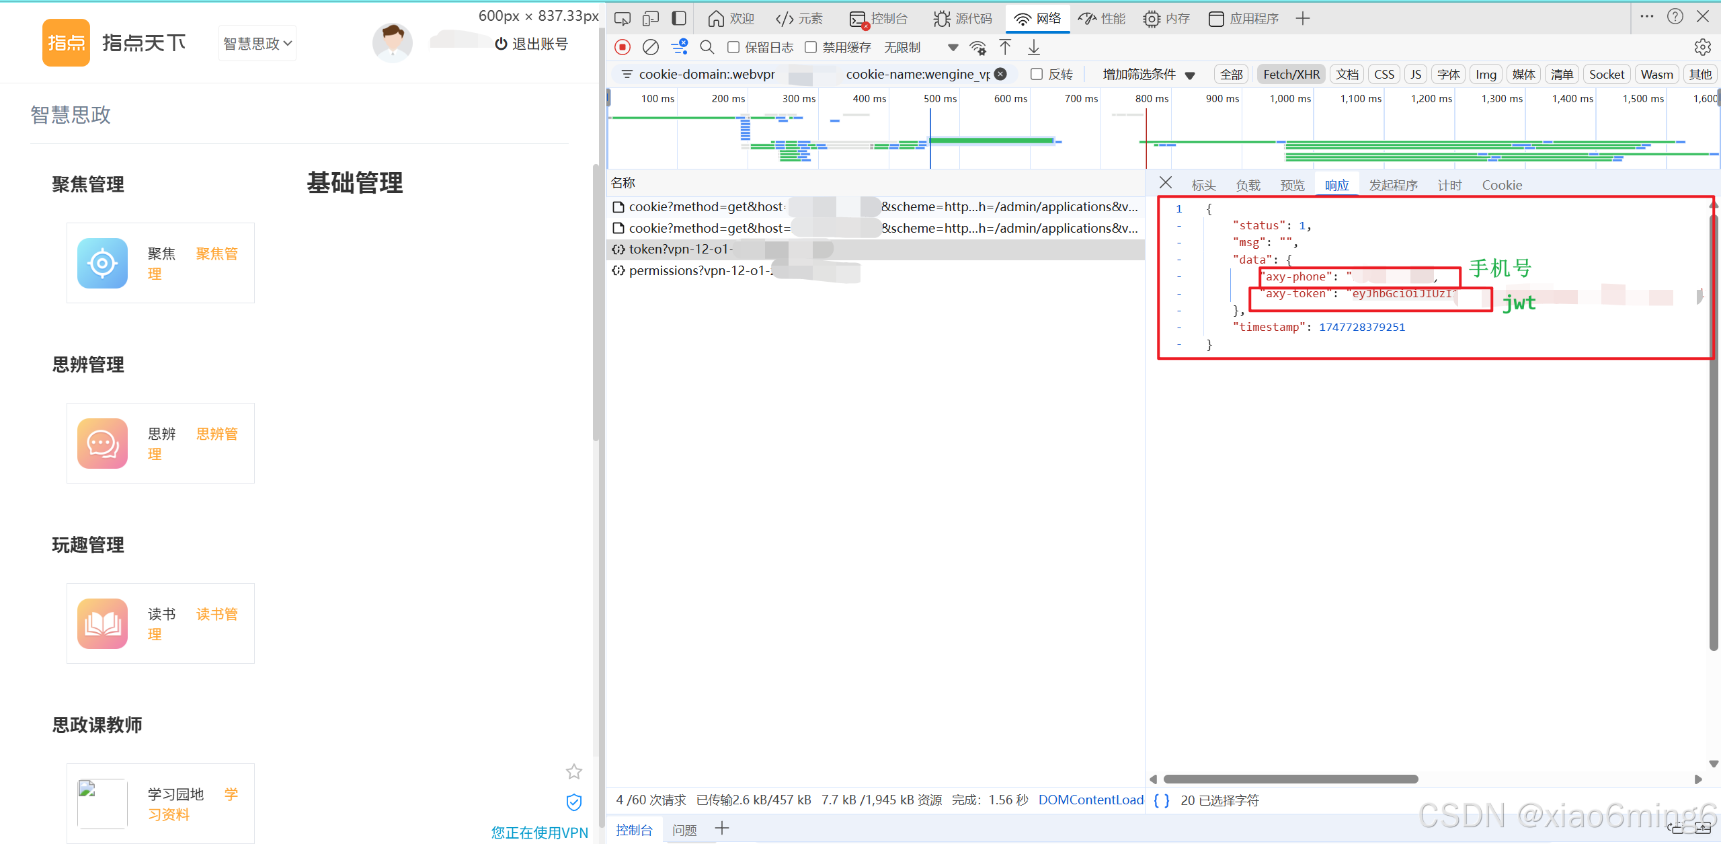Click the favorite star icon

[573, 771]
